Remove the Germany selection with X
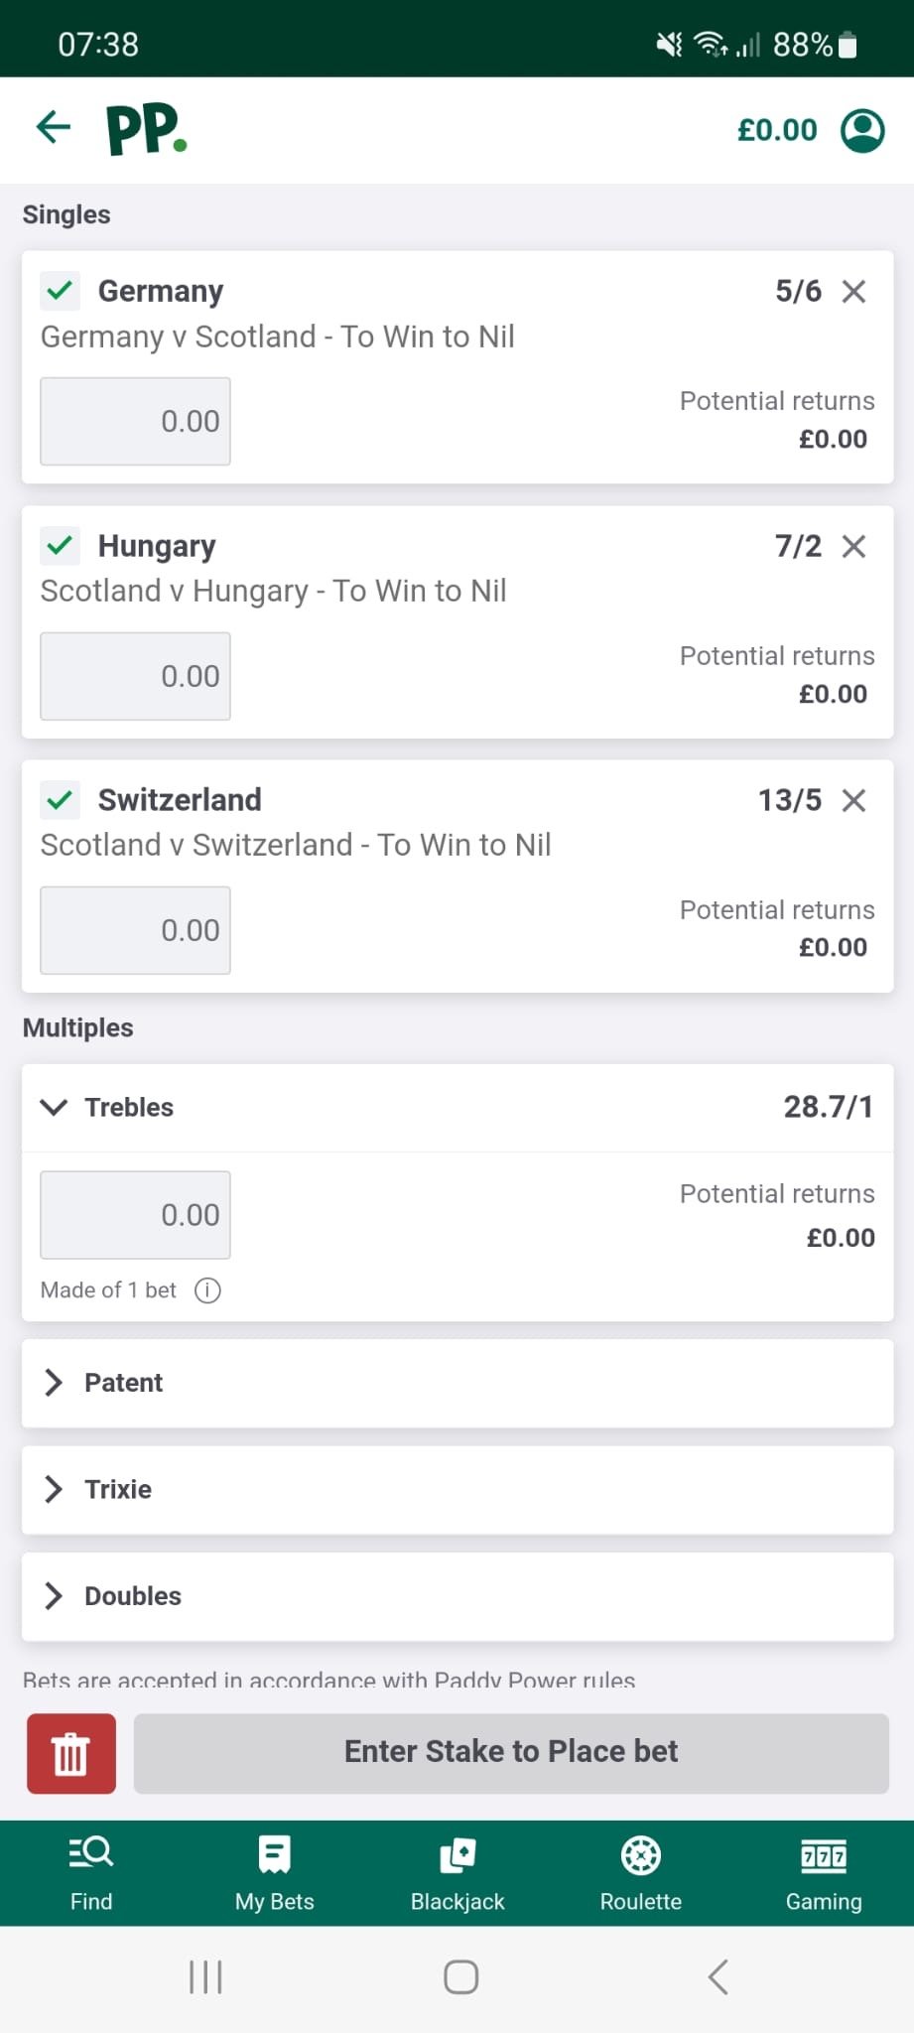 pos(853,291)
